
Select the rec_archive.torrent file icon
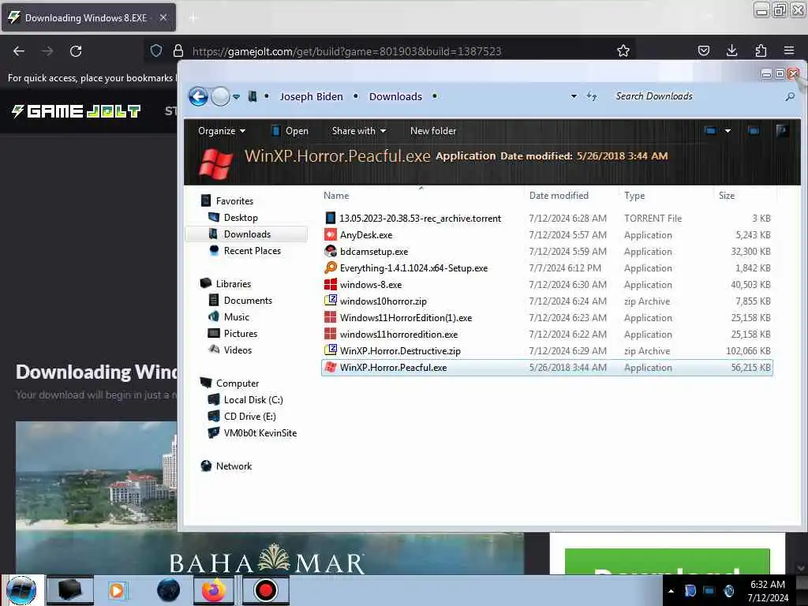331,218
